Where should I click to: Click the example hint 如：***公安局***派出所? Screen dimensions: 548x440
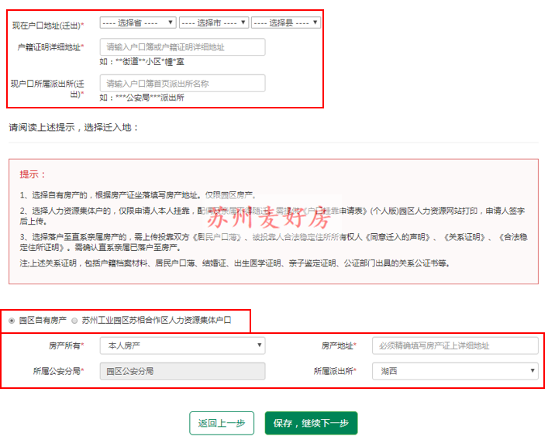tap(142, 98)
